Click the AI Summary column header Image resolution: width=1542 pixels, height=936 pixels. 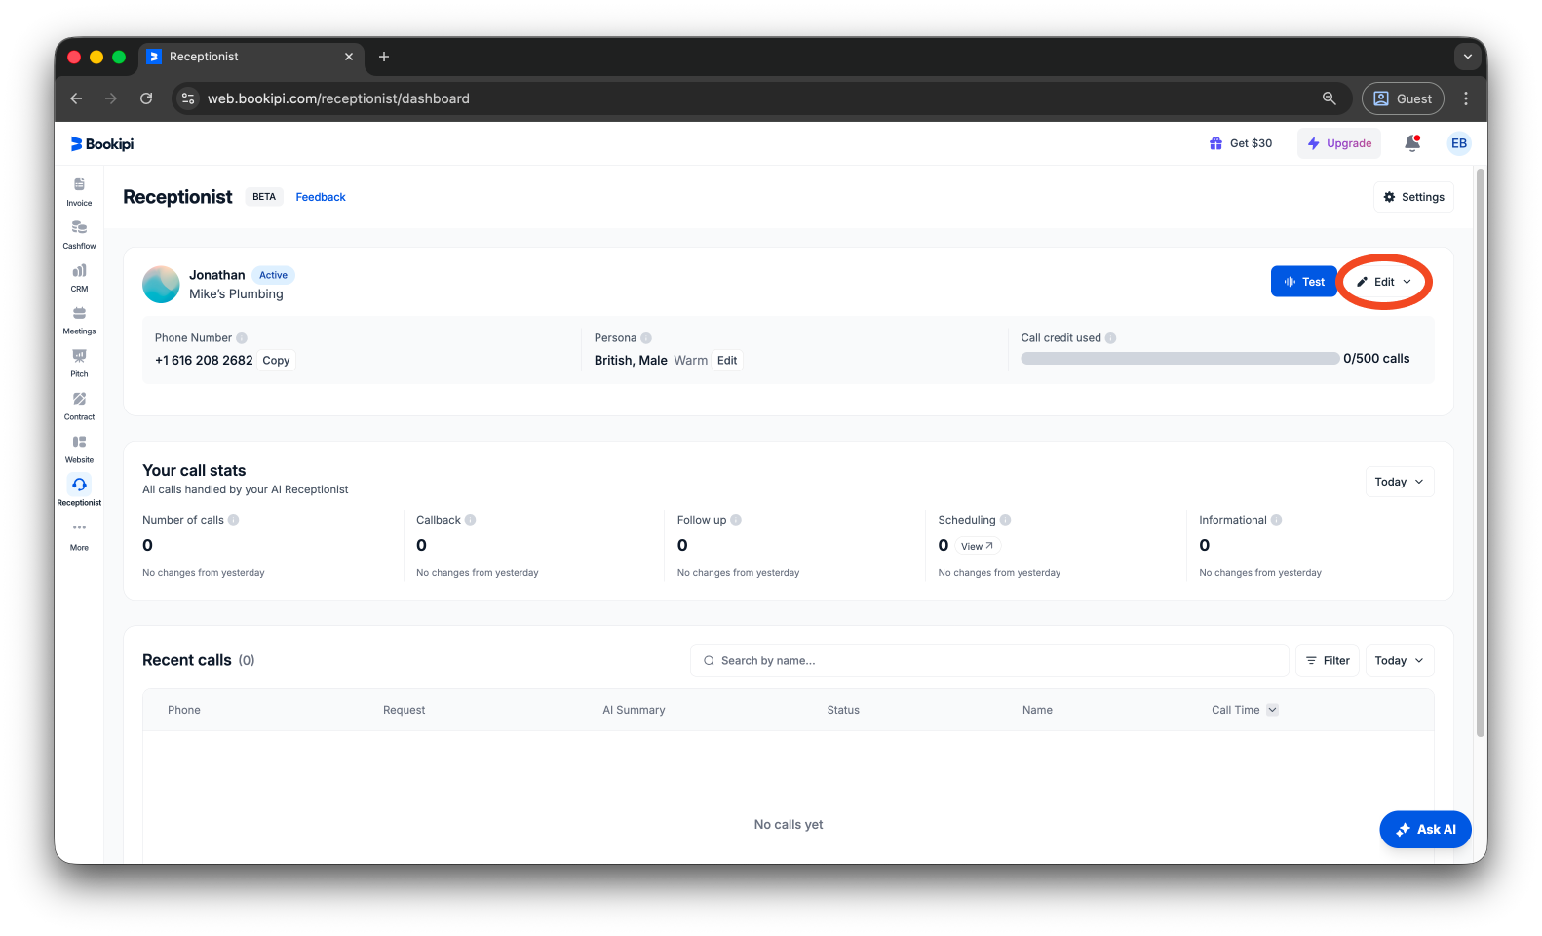click(634, 710)
